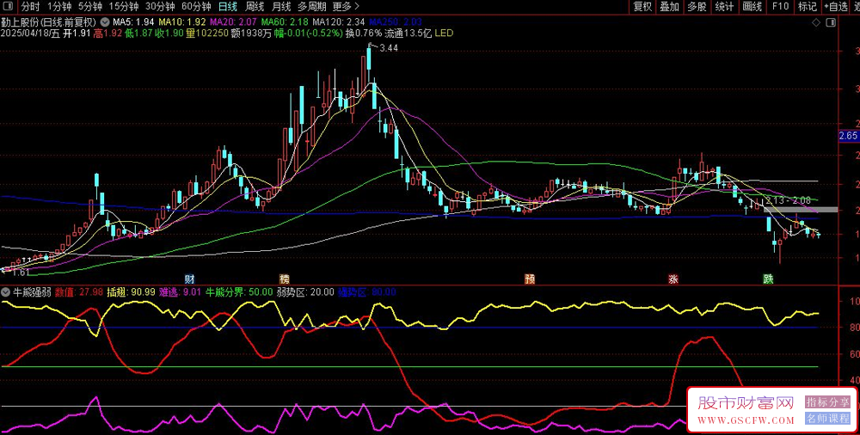This screenshot has width=860, height=435.
Task: Expand main chart indicator dropdown arrow
Action: coord(105,22)
